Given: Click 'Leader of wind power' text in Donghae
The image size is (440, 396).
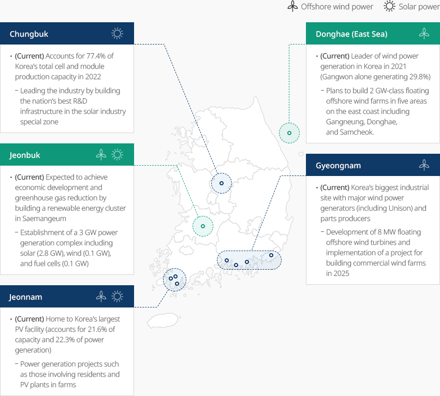Looking at the screenshot, I should pos(385,56).
